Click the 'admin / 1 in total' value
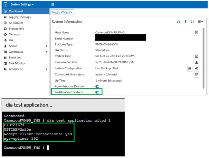Screen dimensions: 209x158 tap(106, 75)
